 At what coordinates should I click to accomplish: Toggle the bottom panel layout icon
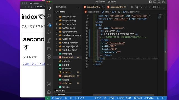click(155, 2)
